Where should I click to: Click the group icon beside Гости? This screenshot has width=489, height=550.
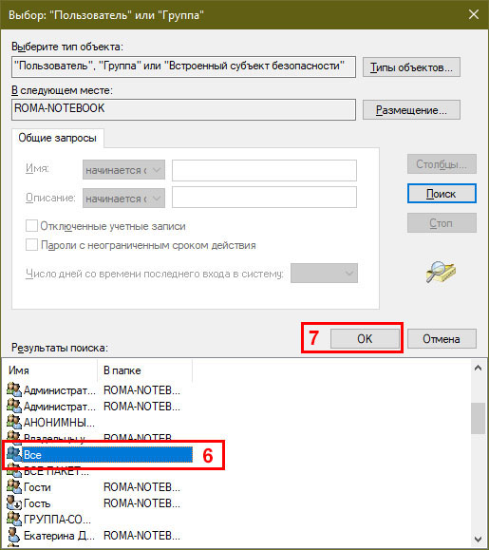click(x=14, y=486)
